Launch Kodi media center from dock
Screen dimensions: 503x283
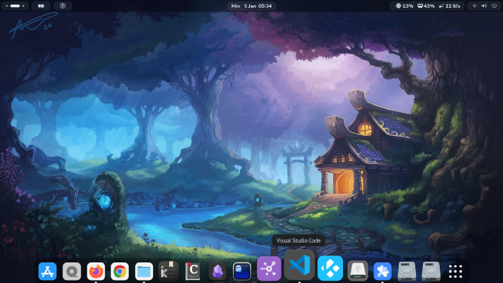[x=330, y=269]
